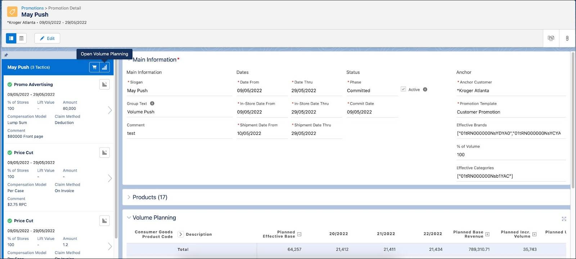Click the Anchor Customer field *Kroger Atlanta
The image size is (576, 259).
tap(511, 91)
